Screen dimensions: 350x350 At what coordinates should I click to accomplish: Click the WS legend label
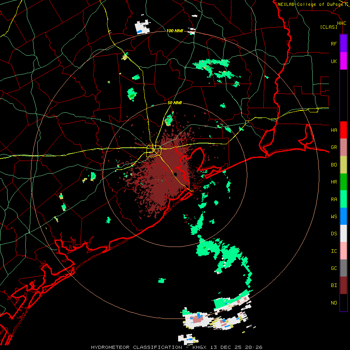(334, 217)
